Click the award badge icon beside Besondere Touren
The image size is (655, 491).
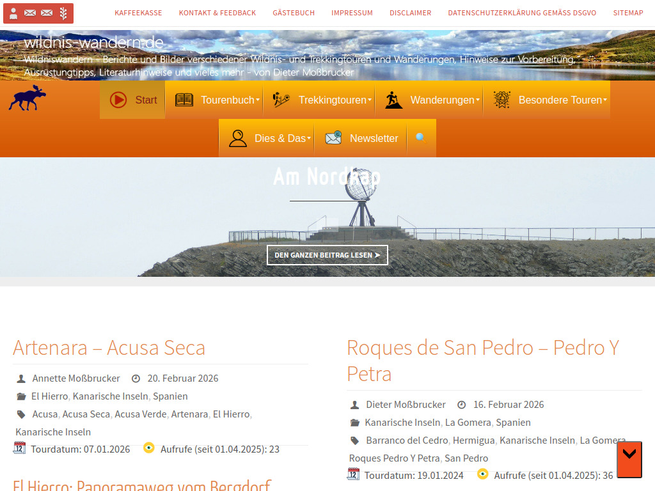pos(501,100)
